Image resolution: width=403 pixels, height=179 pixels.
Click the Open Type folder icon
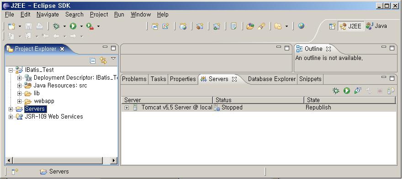point(250,26)
